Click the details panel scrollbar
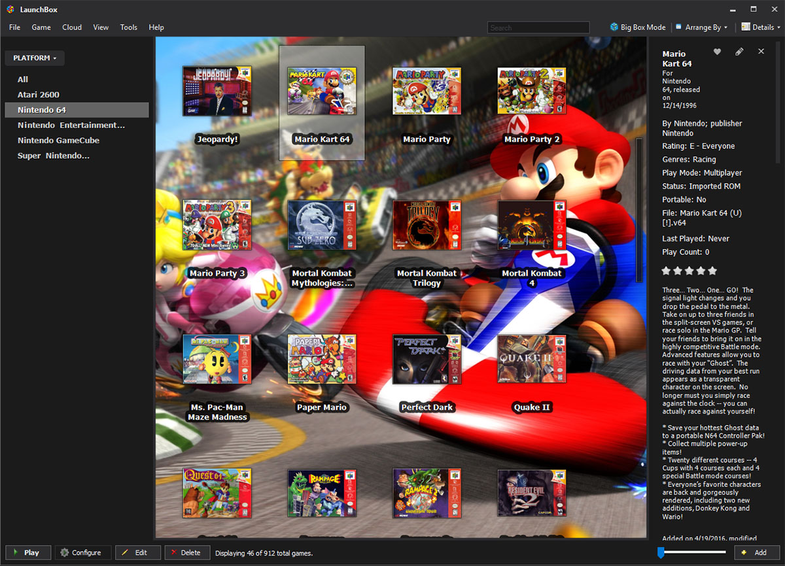 pyautogui.click(x=777, y=101)
